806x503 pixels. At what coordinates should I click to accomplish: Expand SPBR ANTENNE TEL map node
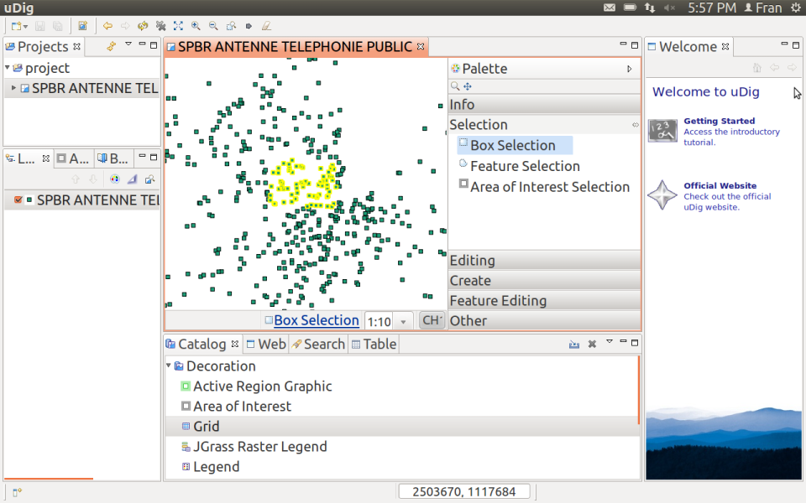pos(13,88)
